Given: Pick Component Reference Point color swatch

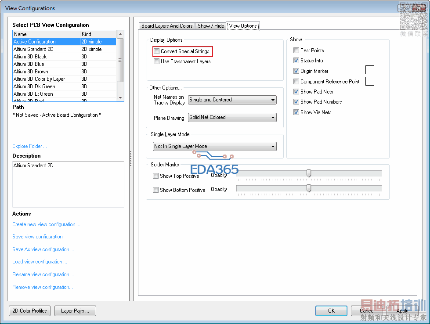Looking at the screenshot, I should 370,81.
